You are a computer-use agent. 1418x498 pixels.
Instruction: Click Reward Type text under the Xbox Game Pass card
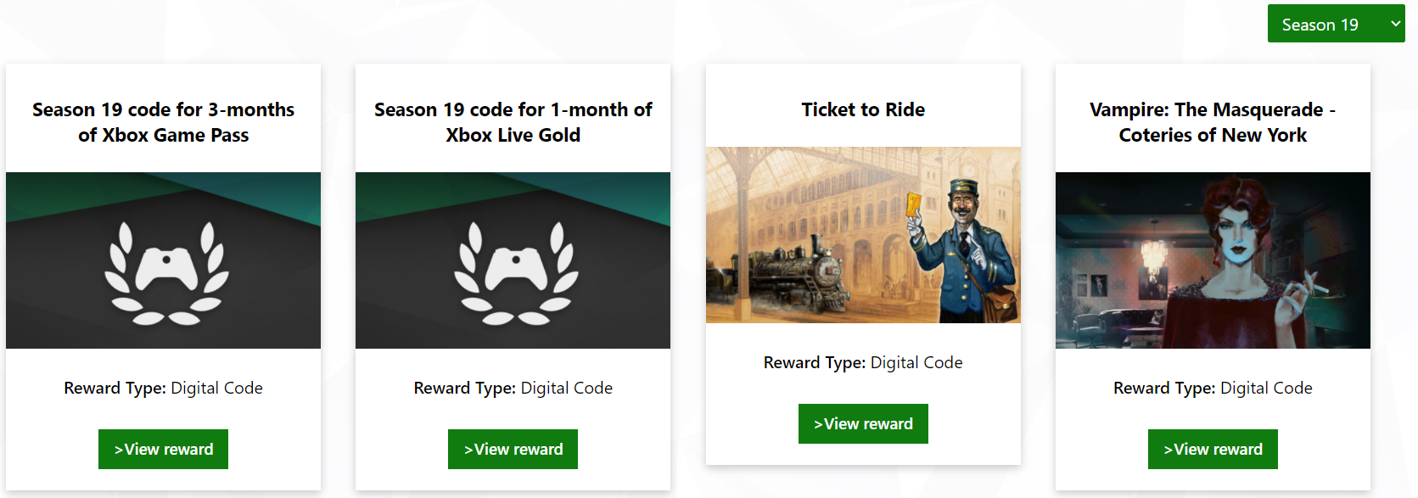(x=163, y=388)
